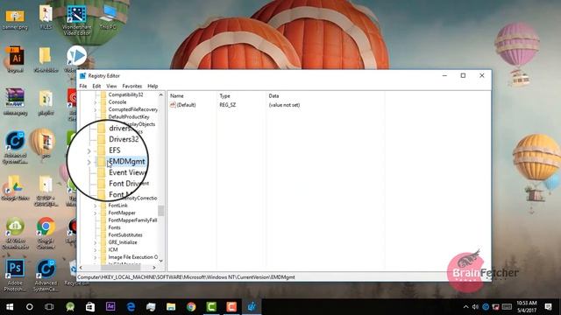This screenshot has height=315, width=561.
Task: Open the Google Drive desktop shortcut
Action: tap(15, 187)
